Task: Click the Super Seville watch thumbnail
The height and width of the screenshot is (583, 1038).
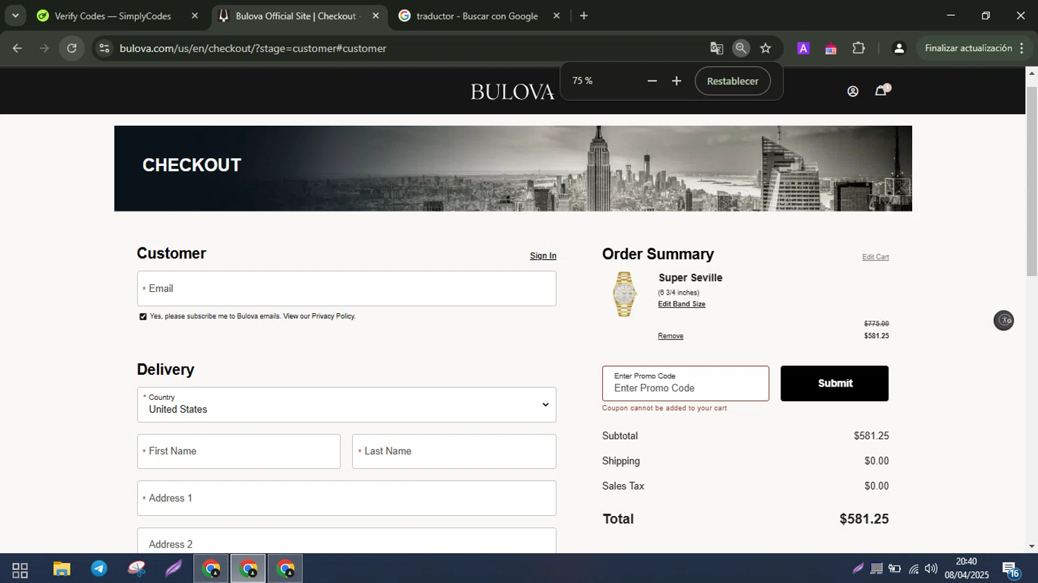Action: [x=624, y=295]
